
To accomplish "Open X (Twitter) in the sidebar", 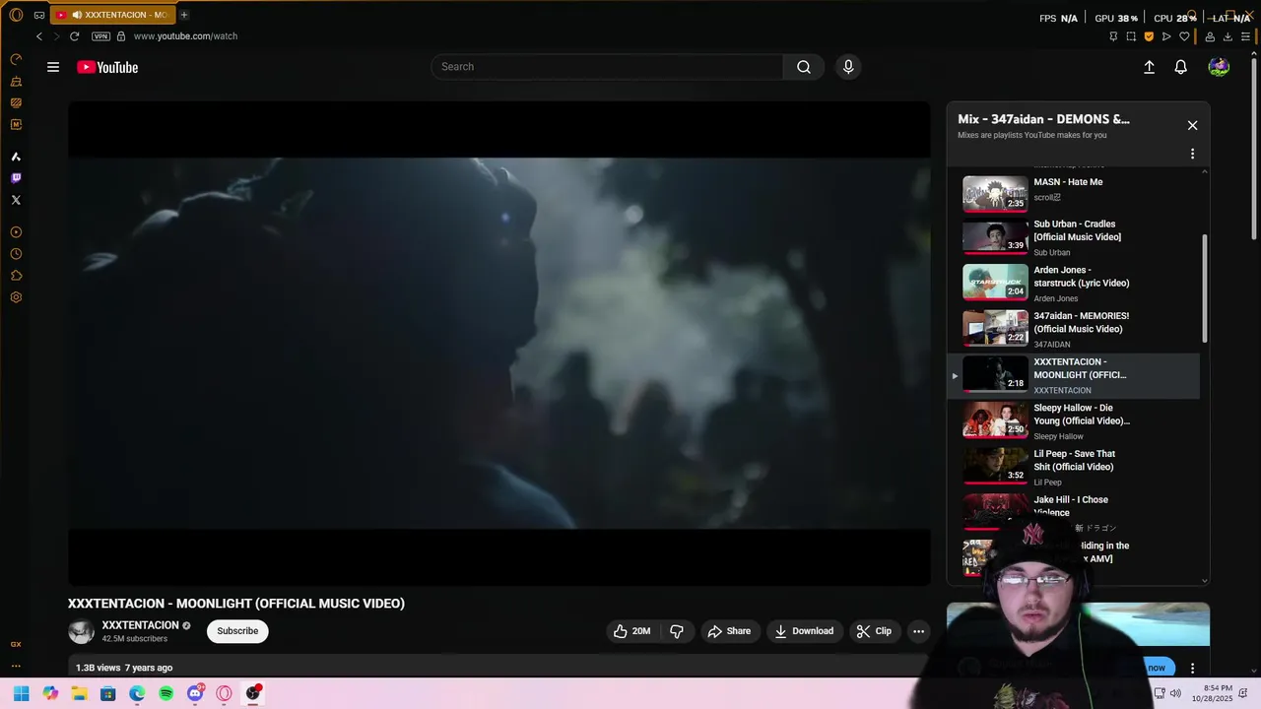I will pos(16,200).
